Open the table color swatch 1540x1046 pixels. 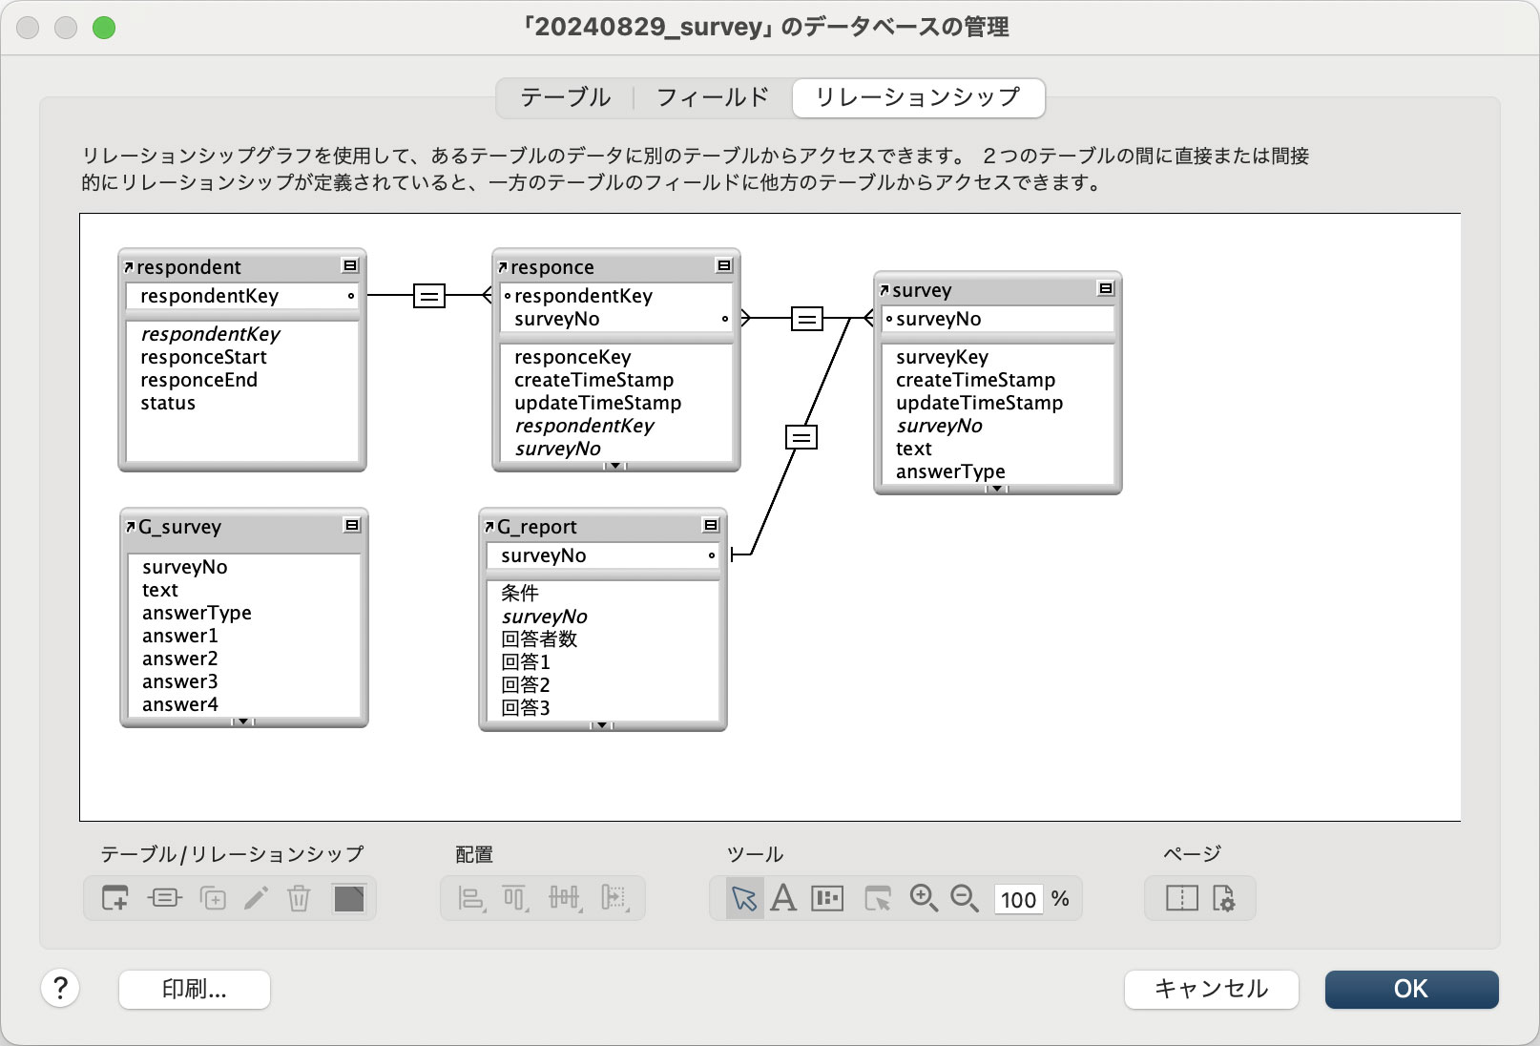point(348,898)
